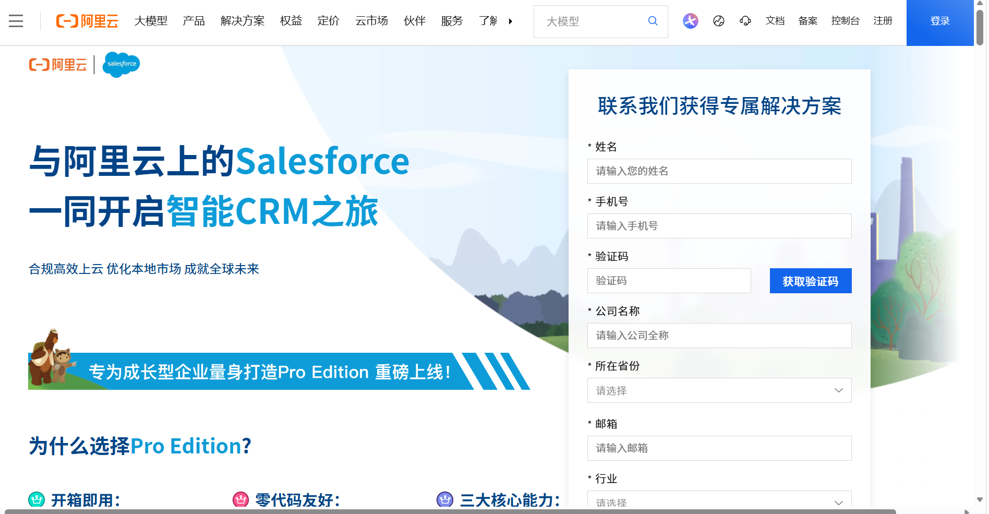Expand the 所在省份 province dropdown
The width and height of the screenshot is (989, 514).
[719, 390]
